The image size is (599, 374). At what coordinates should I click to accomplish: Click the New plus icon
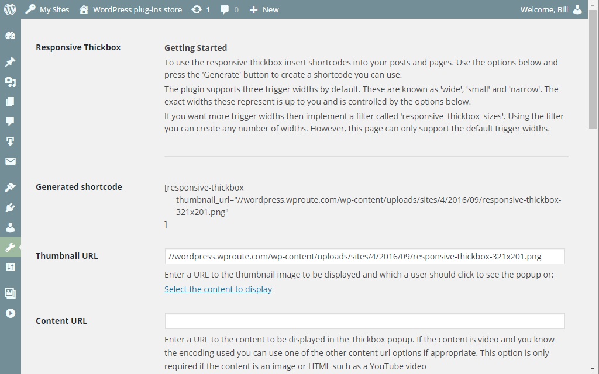[253, 9]
